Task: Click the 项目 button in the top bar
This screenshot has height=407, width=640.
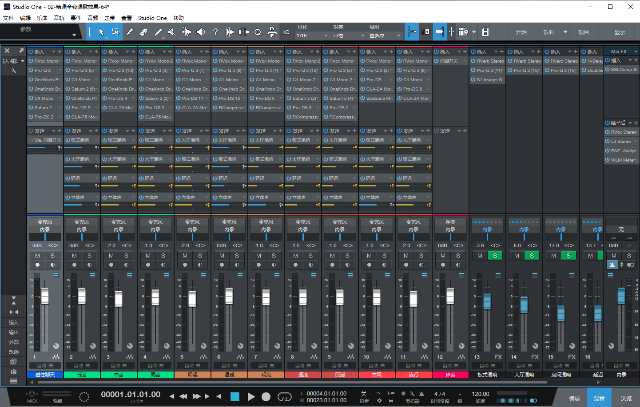Action: (584, 32)
